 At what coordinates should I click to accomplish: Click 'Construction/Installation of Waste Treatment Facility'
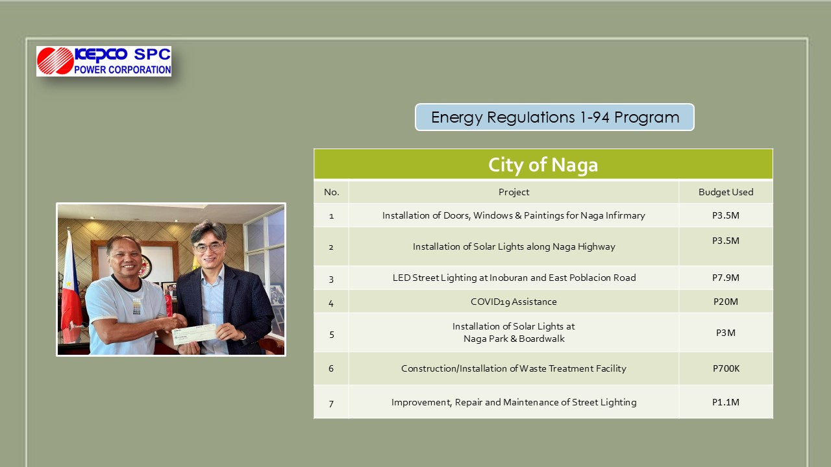(514, 368)
